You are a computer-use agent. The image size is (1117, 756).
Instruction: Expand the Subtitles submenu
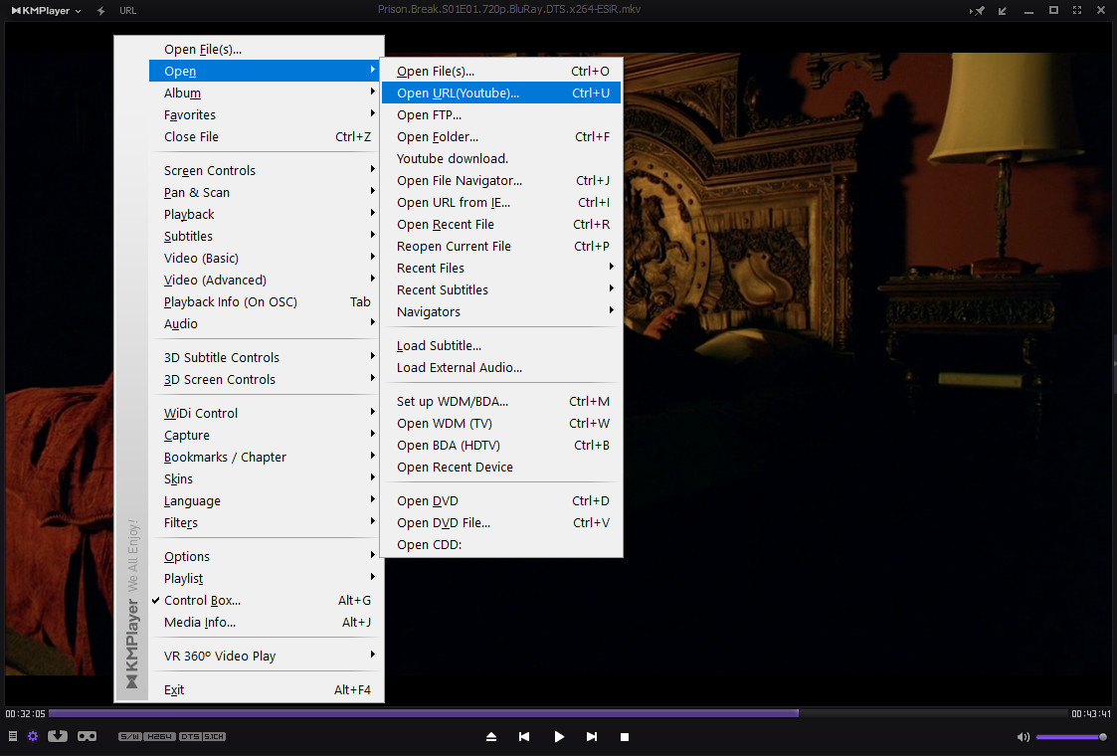click(188, 237)
